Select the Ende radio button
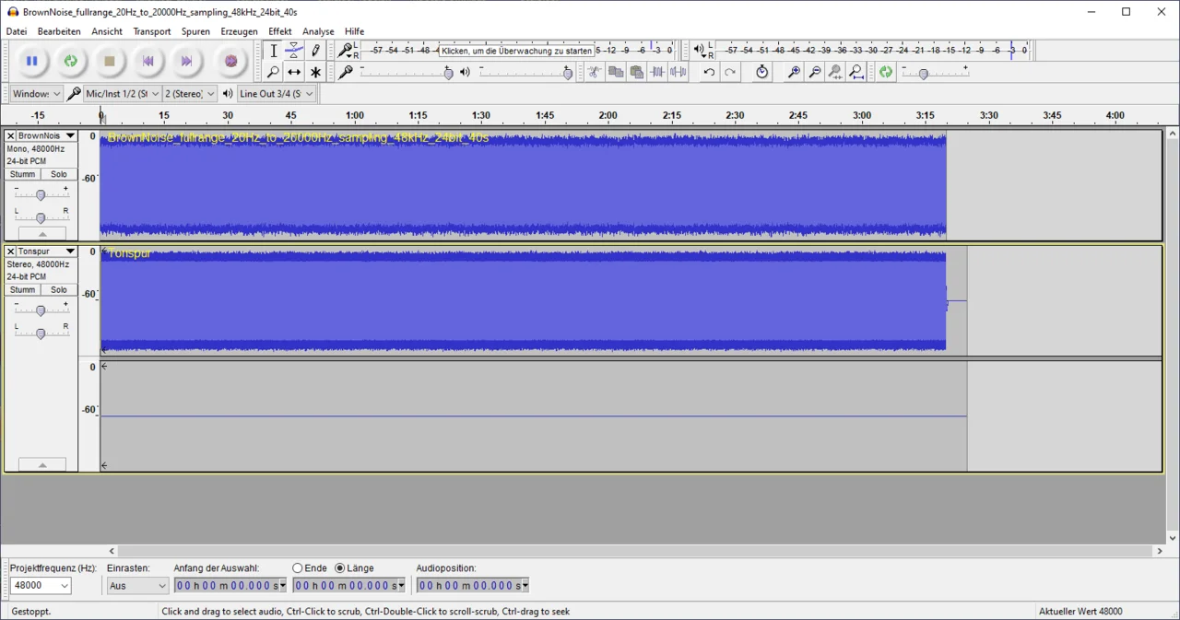The height and width of the screenshot is (620, 1180). point(298,568)
